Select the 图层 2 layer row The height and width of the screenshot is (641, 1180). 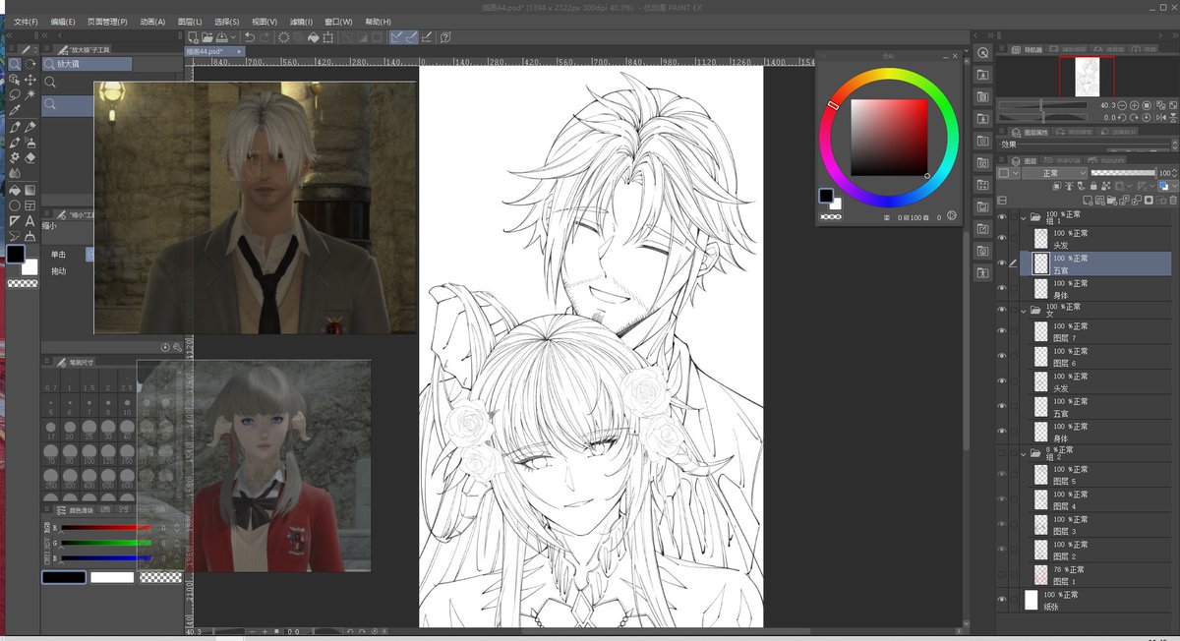point(1097,551)
